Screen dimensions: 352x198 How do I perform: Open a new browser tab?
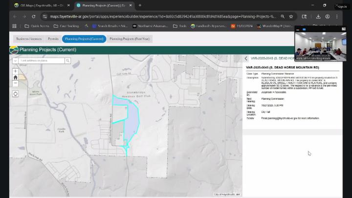tap(140, 5)
